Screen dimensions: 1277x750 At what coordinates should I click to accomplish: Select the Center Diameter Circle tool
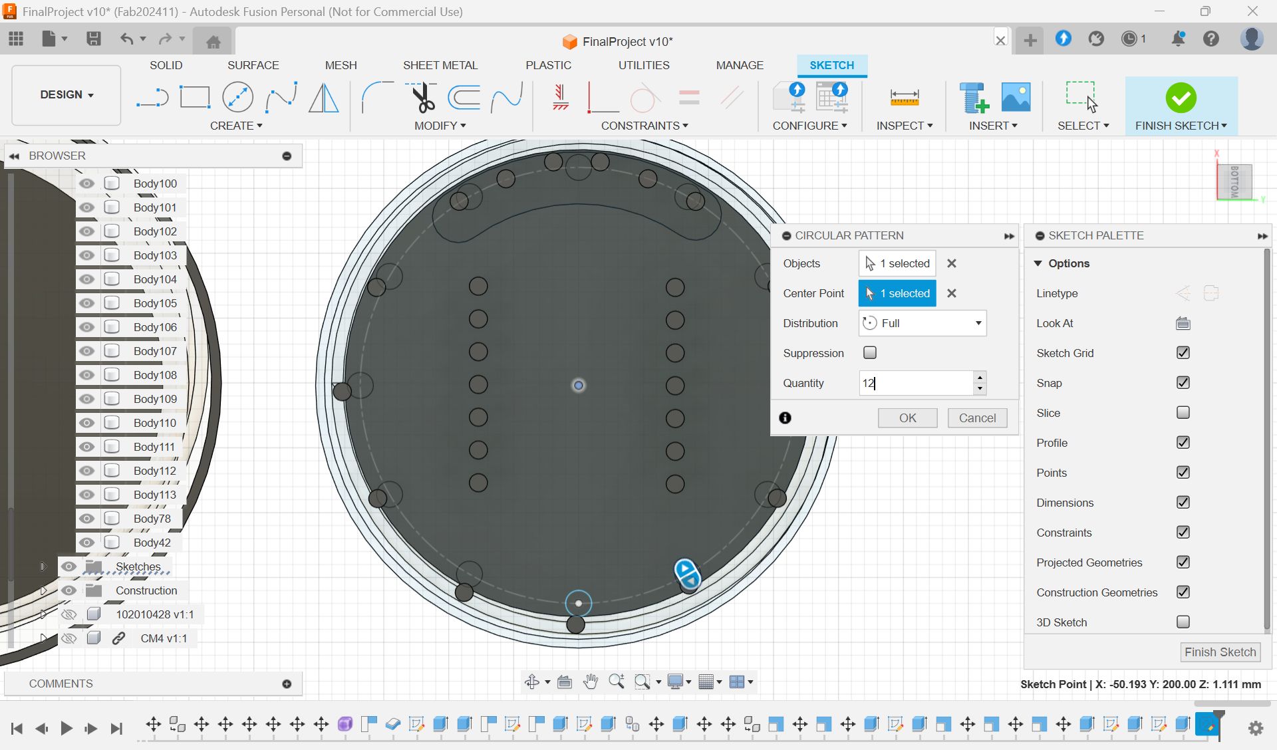click(x=237, y=98)
